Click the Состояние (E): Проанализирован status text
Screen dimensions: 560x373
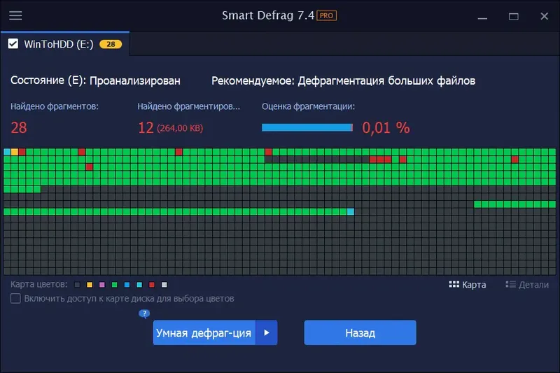[x=95, y=80]
